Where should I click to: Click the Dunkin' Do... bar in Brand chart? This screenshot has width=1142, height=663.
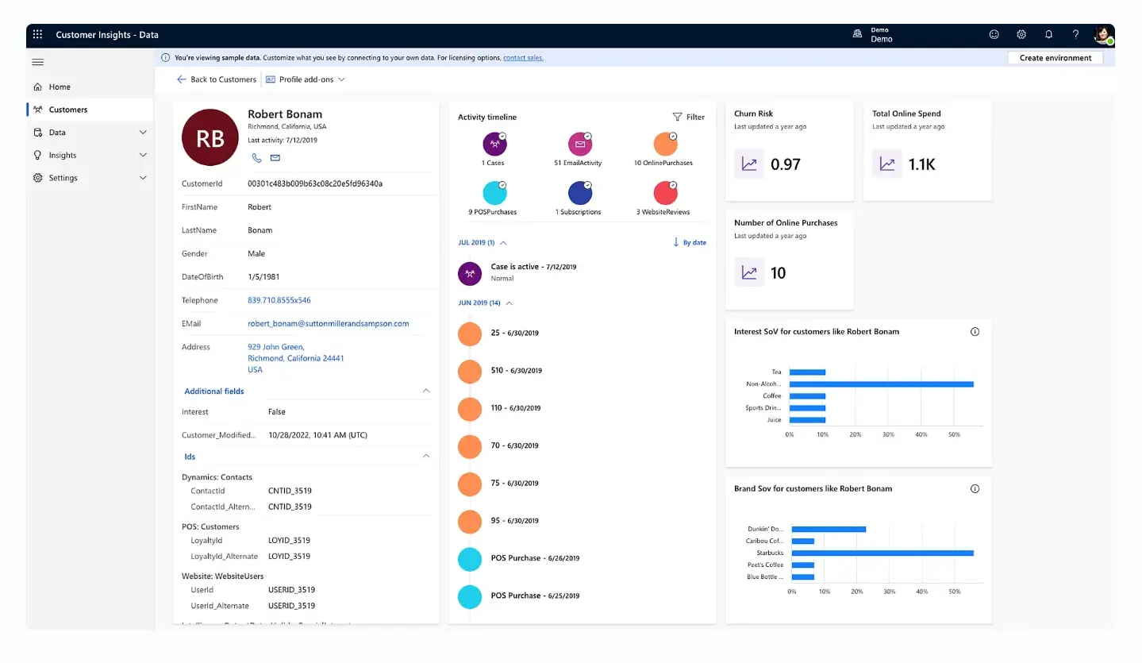tap(829, 529)
